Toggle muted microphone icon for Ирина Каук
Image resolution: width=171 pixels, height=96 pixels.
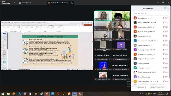pyautogui.click(x=164, y=36)
